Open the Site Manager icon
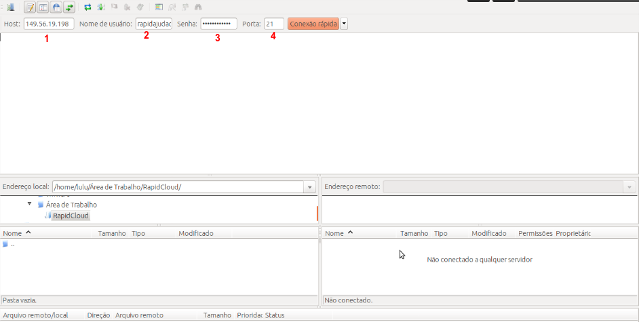639x322 pixels. tap(10, 7)
